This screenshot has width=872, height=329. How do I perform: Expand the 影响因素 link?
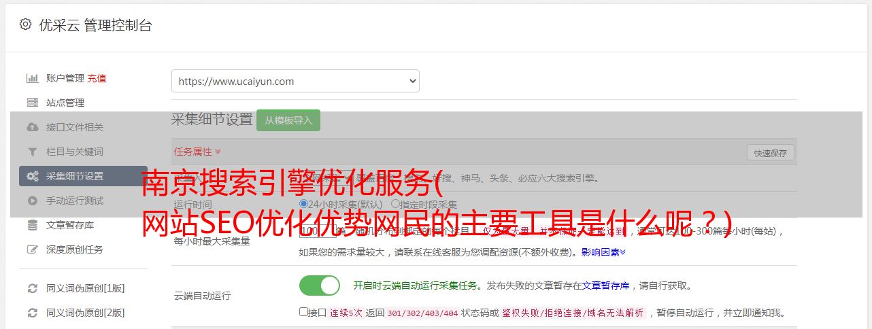tap(603, 252)
